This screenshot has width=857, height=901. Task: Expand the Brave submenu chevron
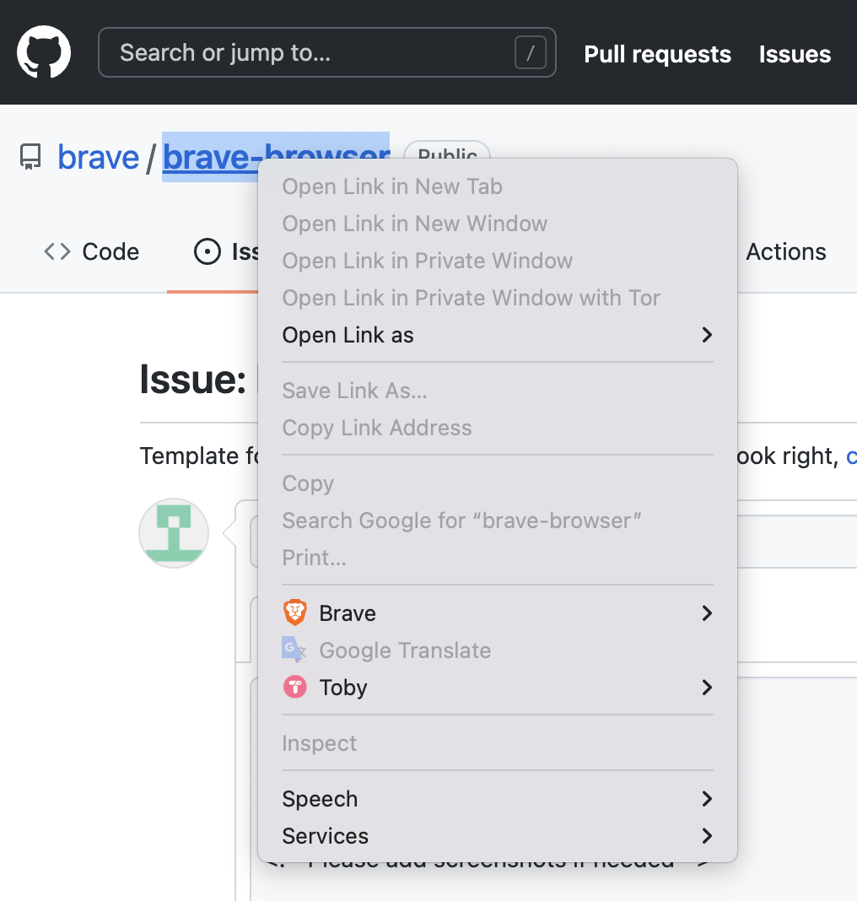[706, 613]
